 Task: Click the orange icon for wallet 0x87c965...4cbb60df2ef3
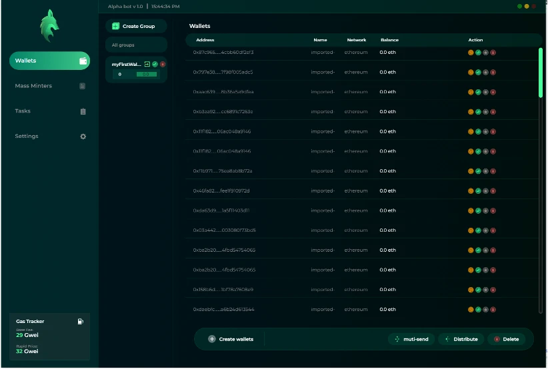click(x=471, y=53)
